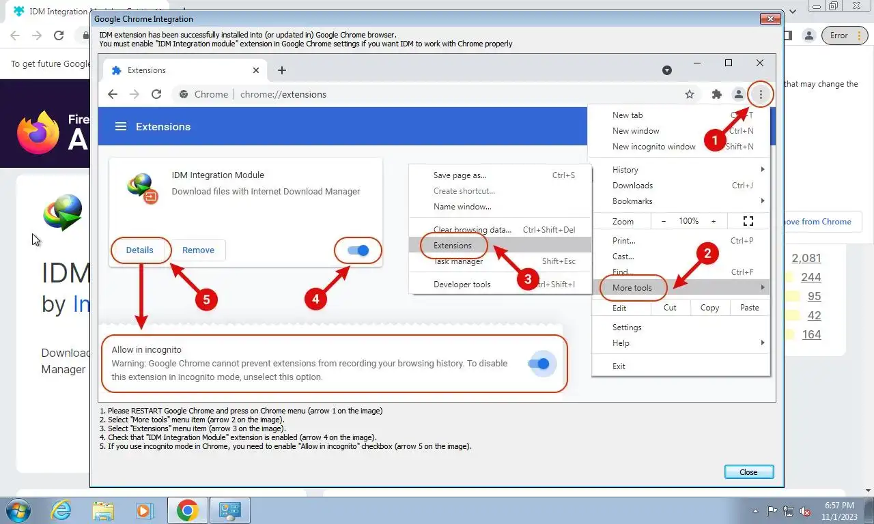Click the Error button in background Chrome toolbar
Image resolution: width=874 pixels, height=524 pixels.
845,35
